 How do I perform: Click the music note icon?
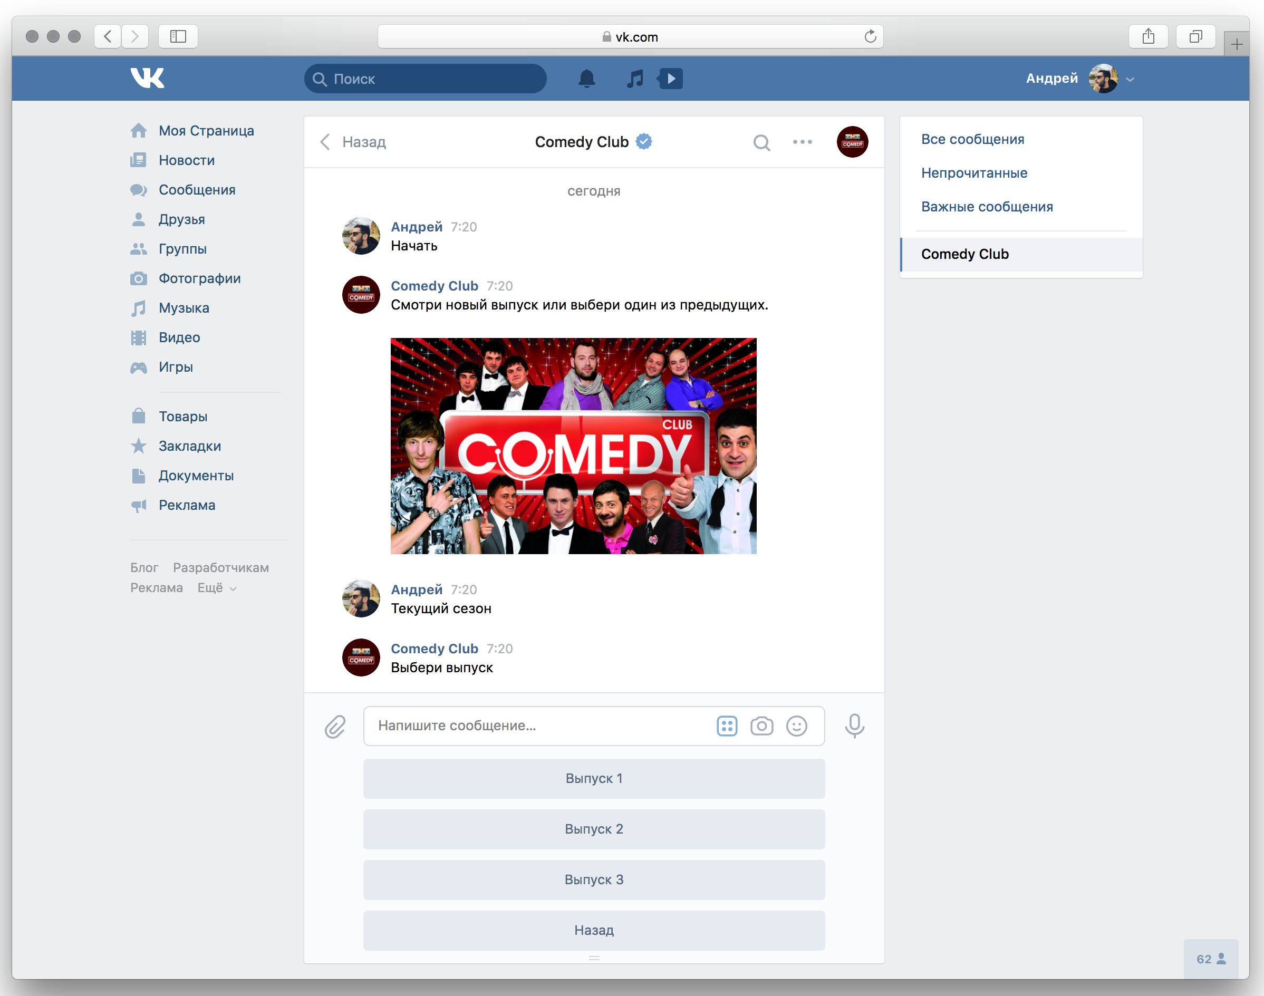[632, 79]
